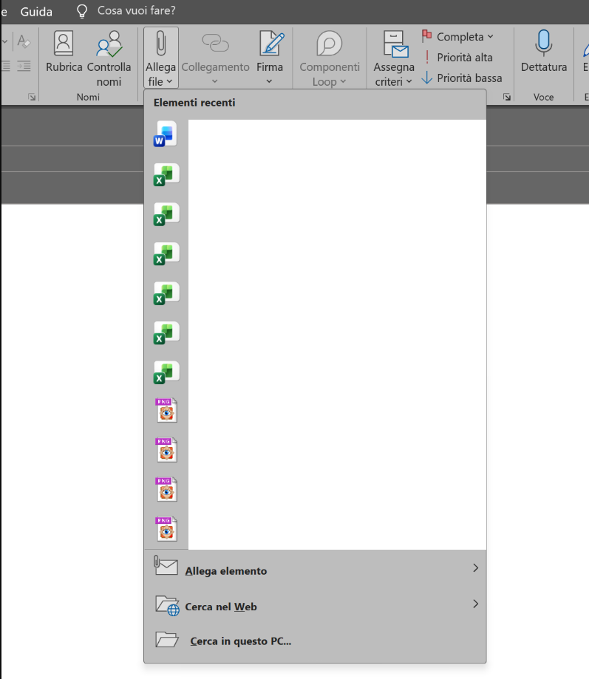This screenshot has width=589, height=679.
Task: Click the increase indent icon
Action: 24,66
